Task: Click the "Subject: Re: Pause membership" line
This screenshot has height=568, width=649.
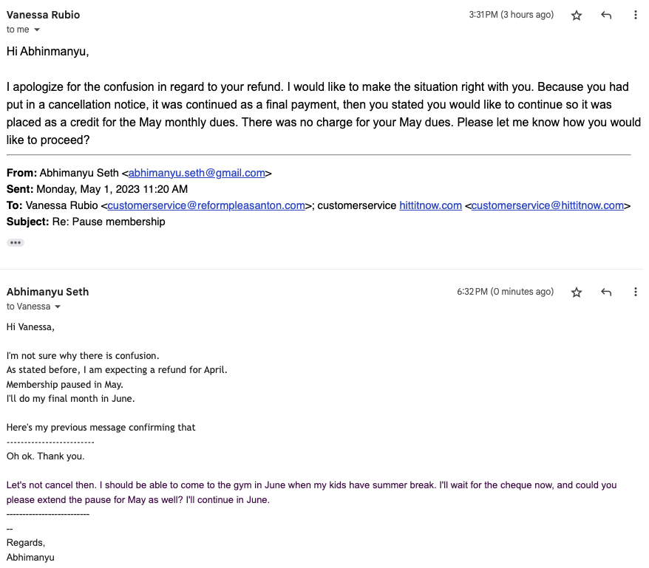Action: tap(86, 222)
